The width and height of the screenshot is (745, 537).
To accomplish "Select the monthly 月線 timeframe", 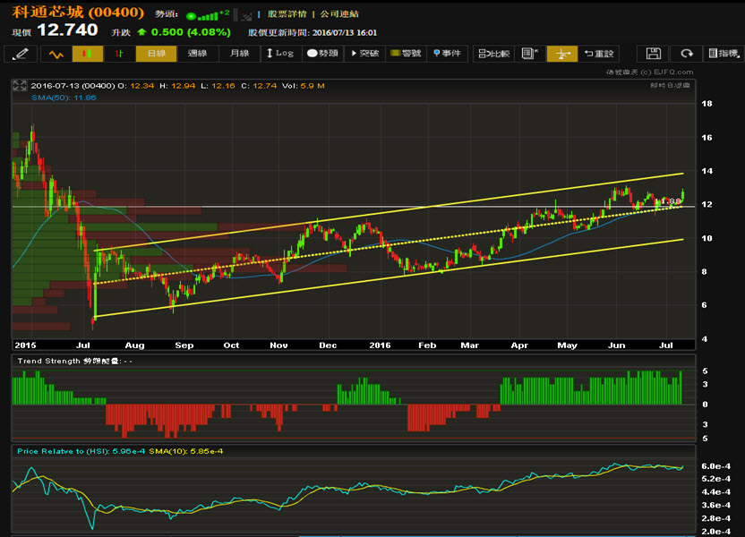I will [239, 54].
